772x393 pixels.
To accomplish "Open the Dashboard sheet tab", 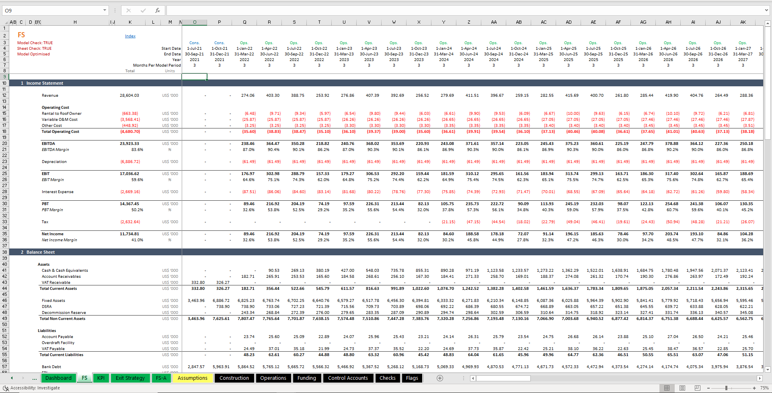I will (58, 378).
